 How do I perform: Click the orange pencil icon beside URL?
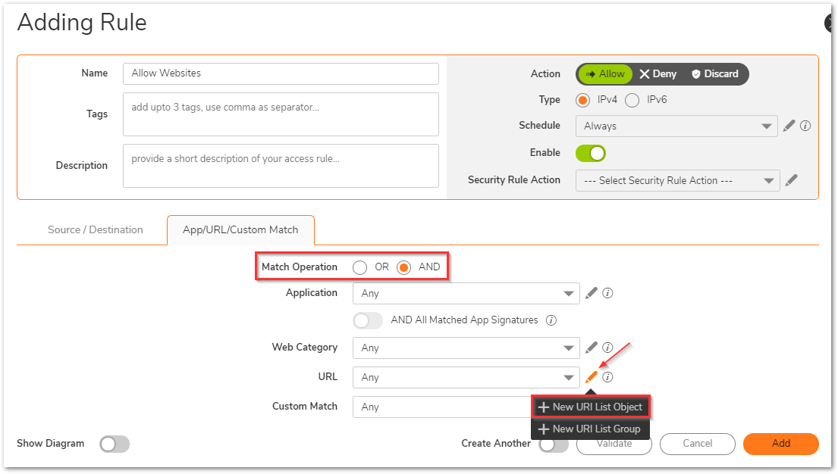pyautogui.click(x=592, y=377)
